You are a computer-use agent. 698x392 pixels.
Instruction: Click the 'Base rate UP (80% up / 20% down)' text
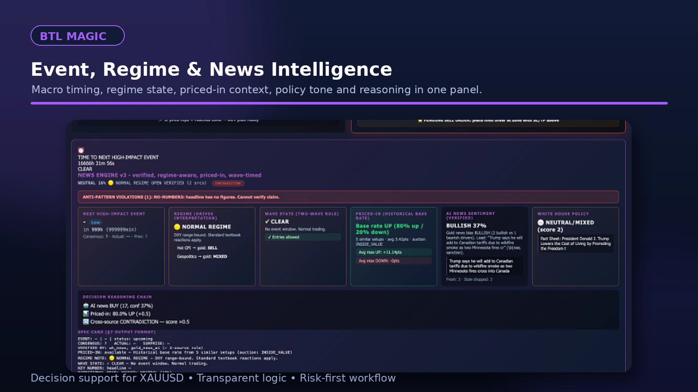389,229
